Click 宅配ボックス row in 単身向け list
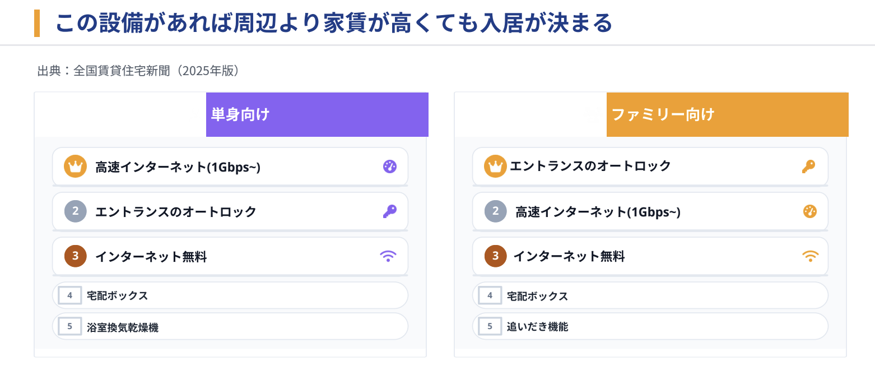 (x=230, y=295)
